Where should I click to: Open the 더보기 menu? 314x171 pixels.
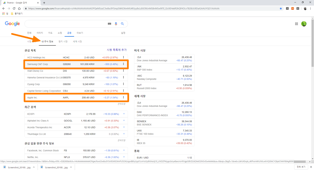(x=80, y=33)
